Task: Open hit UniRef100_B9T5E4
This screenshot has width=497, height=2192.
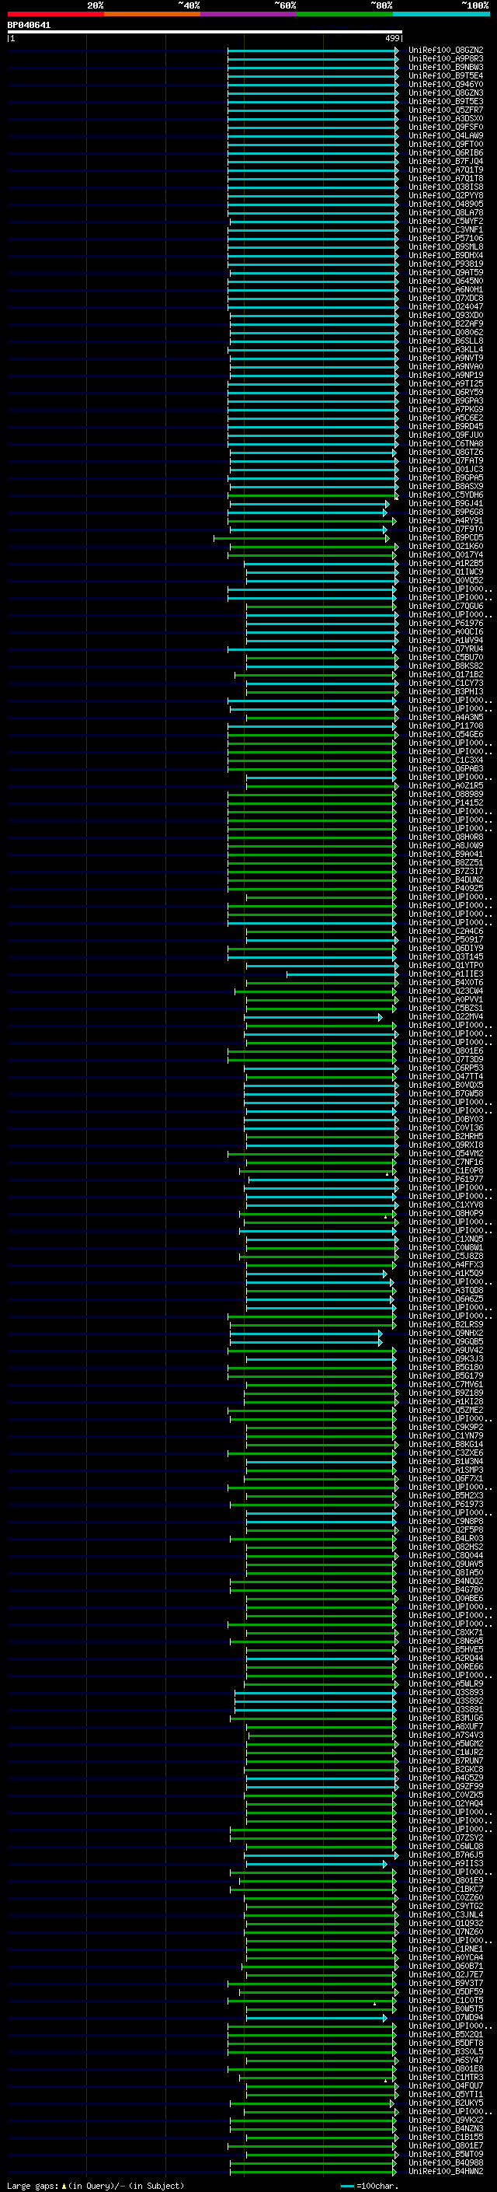Action: coord(446,75)
